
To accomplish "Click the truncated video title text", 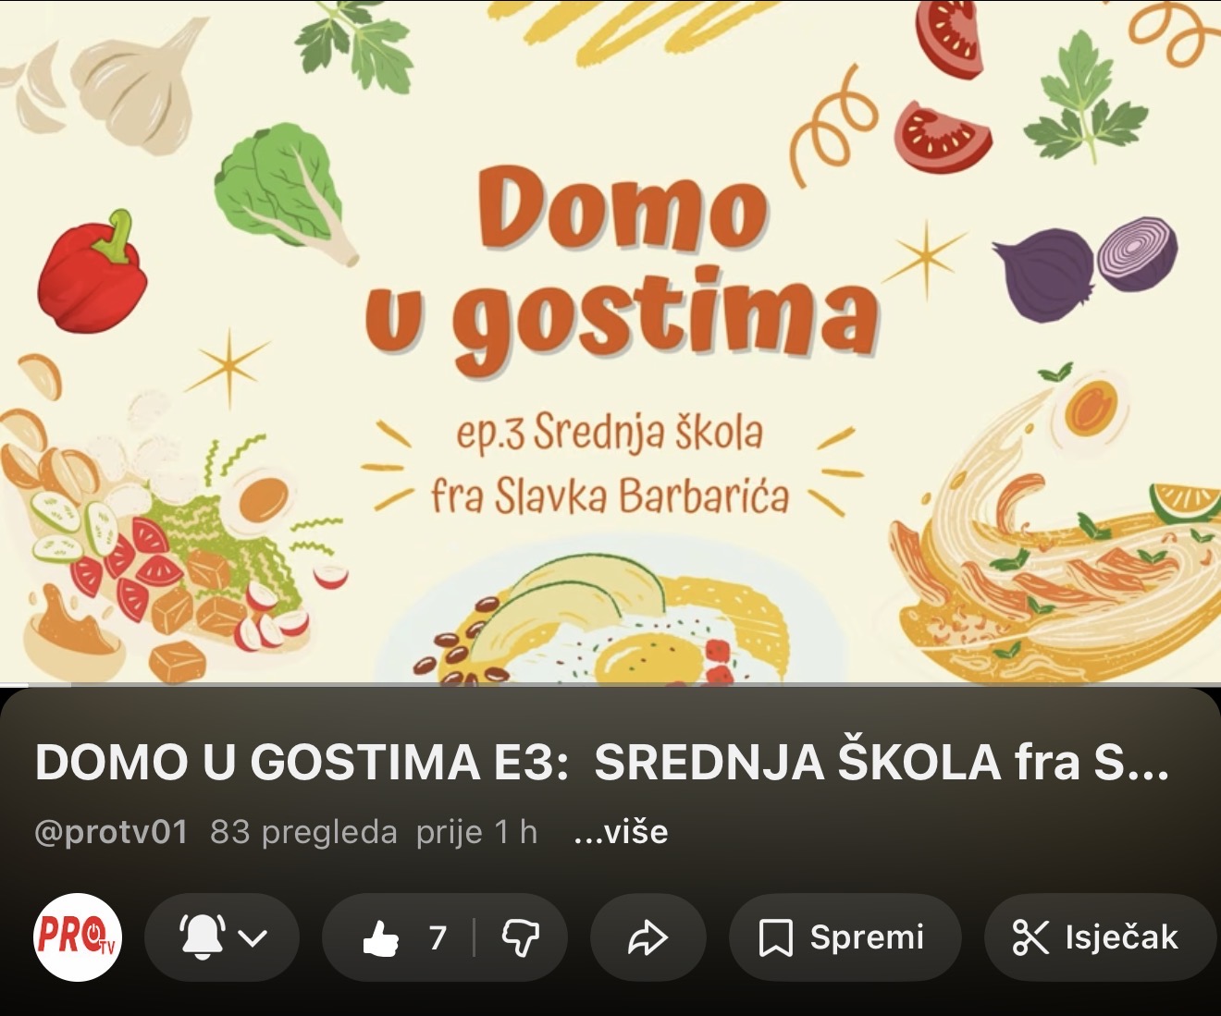I will [x=602, y=764].
